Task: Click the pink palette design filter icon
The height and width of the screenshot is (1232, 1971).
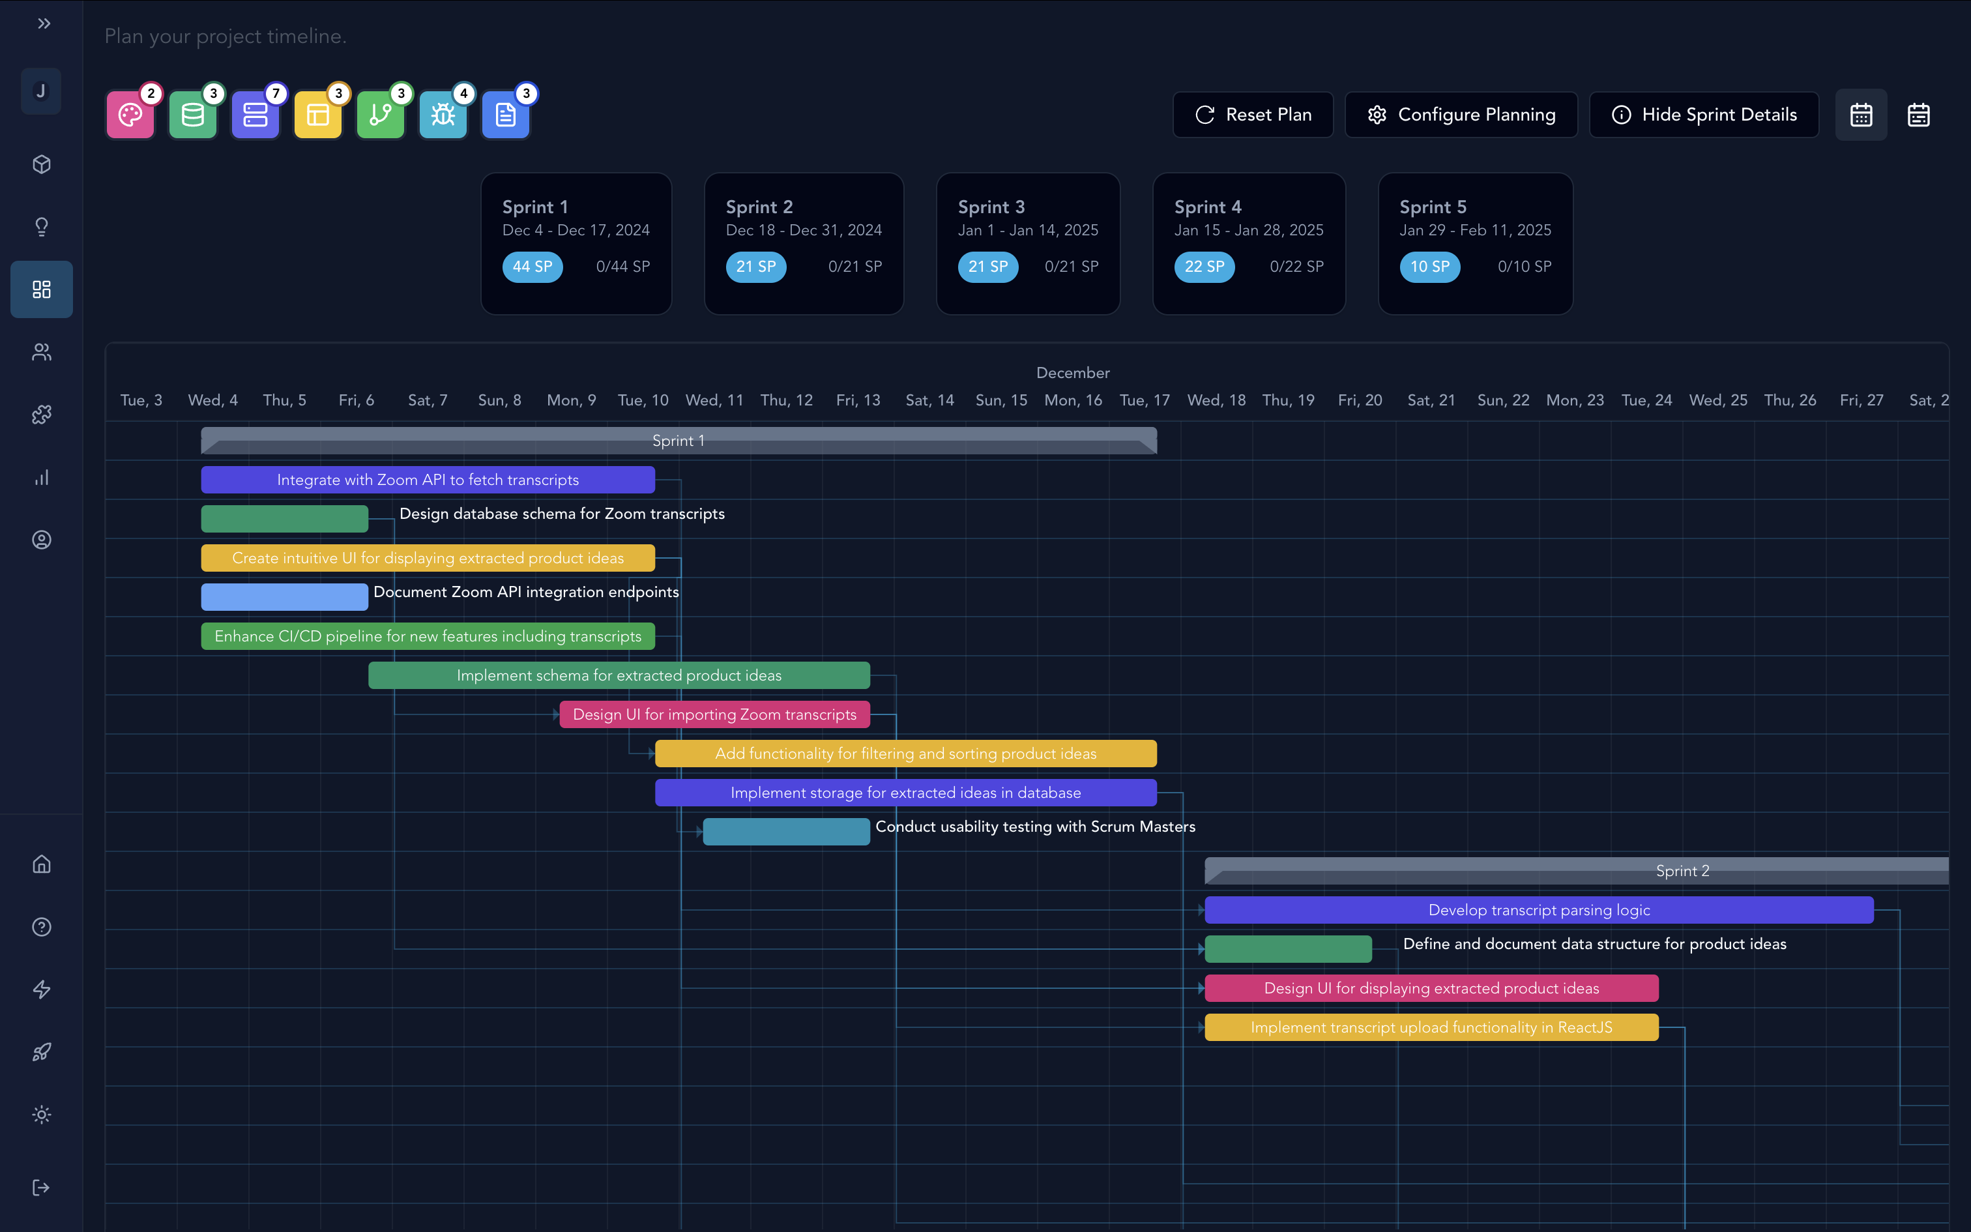Action: point(130,115)
